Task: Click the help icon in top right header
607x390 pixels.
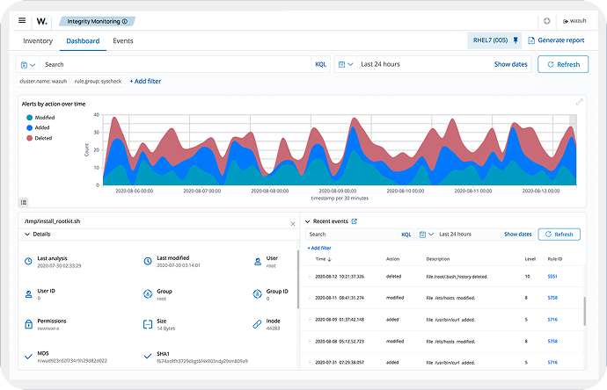Action: click(546, 20)
